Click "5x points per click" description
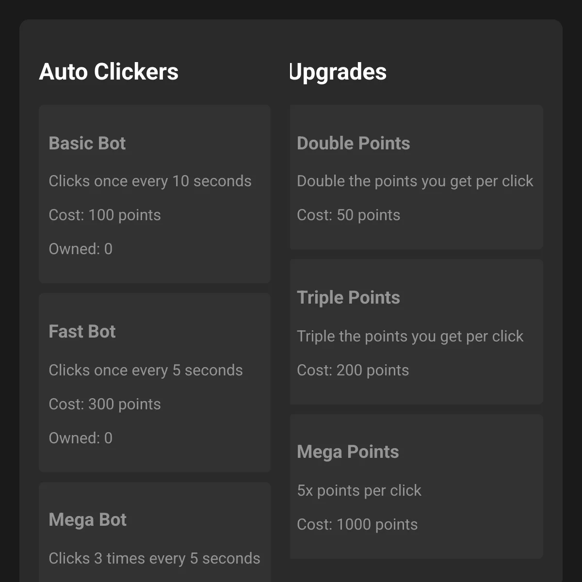This screenshot has width=582, height=582. click(x=359, y=490)
